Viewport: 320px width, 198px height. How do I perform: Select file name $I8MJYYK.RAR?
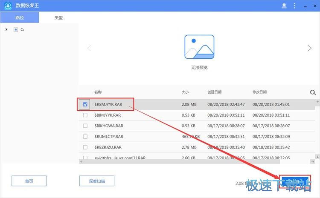[x=108, y=115]
